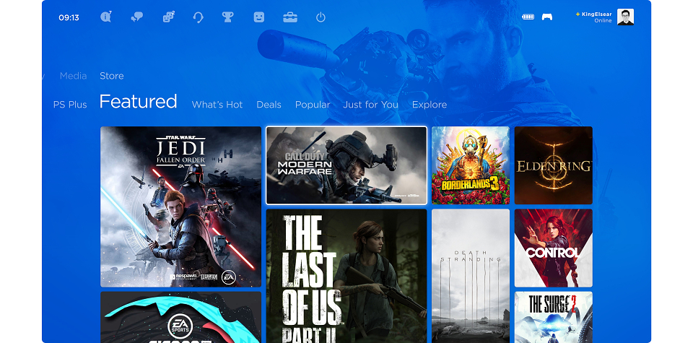Open the Death Stranding game tile
The image size is (693, 343).
click(x=471, y=276)
